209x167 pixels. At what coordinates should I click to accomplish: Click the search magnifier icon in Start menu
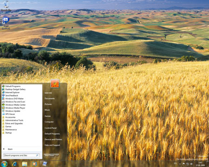coord(37,155)
